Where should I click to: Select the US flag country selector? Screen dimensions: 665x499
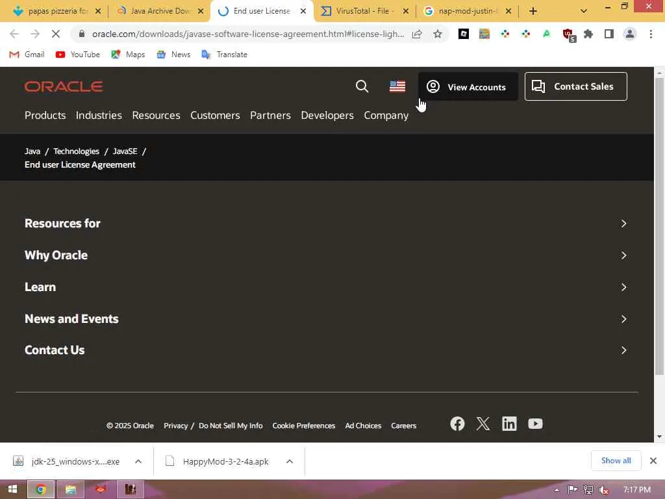pyautogui.click(x=397, y=86)
